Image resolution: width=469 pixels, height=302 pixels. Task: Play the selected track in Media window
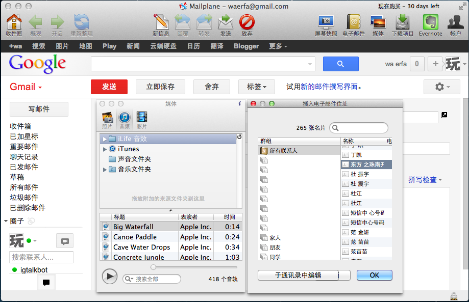[110, 277]
